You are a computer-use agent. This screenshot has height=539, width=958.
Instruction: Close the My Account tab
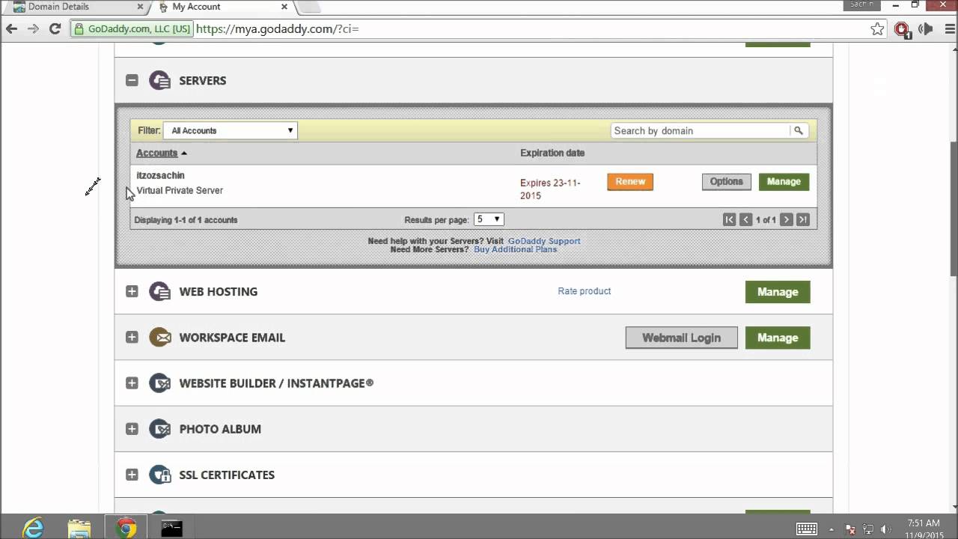tap(284, 7)
